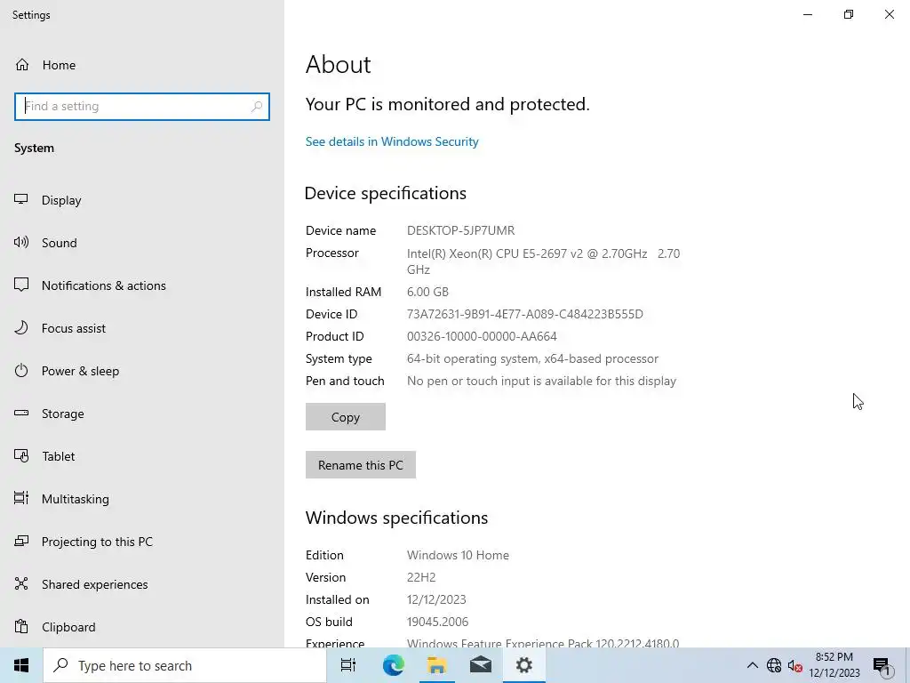Click the OS build value 19045.2006

coord(437,622)
